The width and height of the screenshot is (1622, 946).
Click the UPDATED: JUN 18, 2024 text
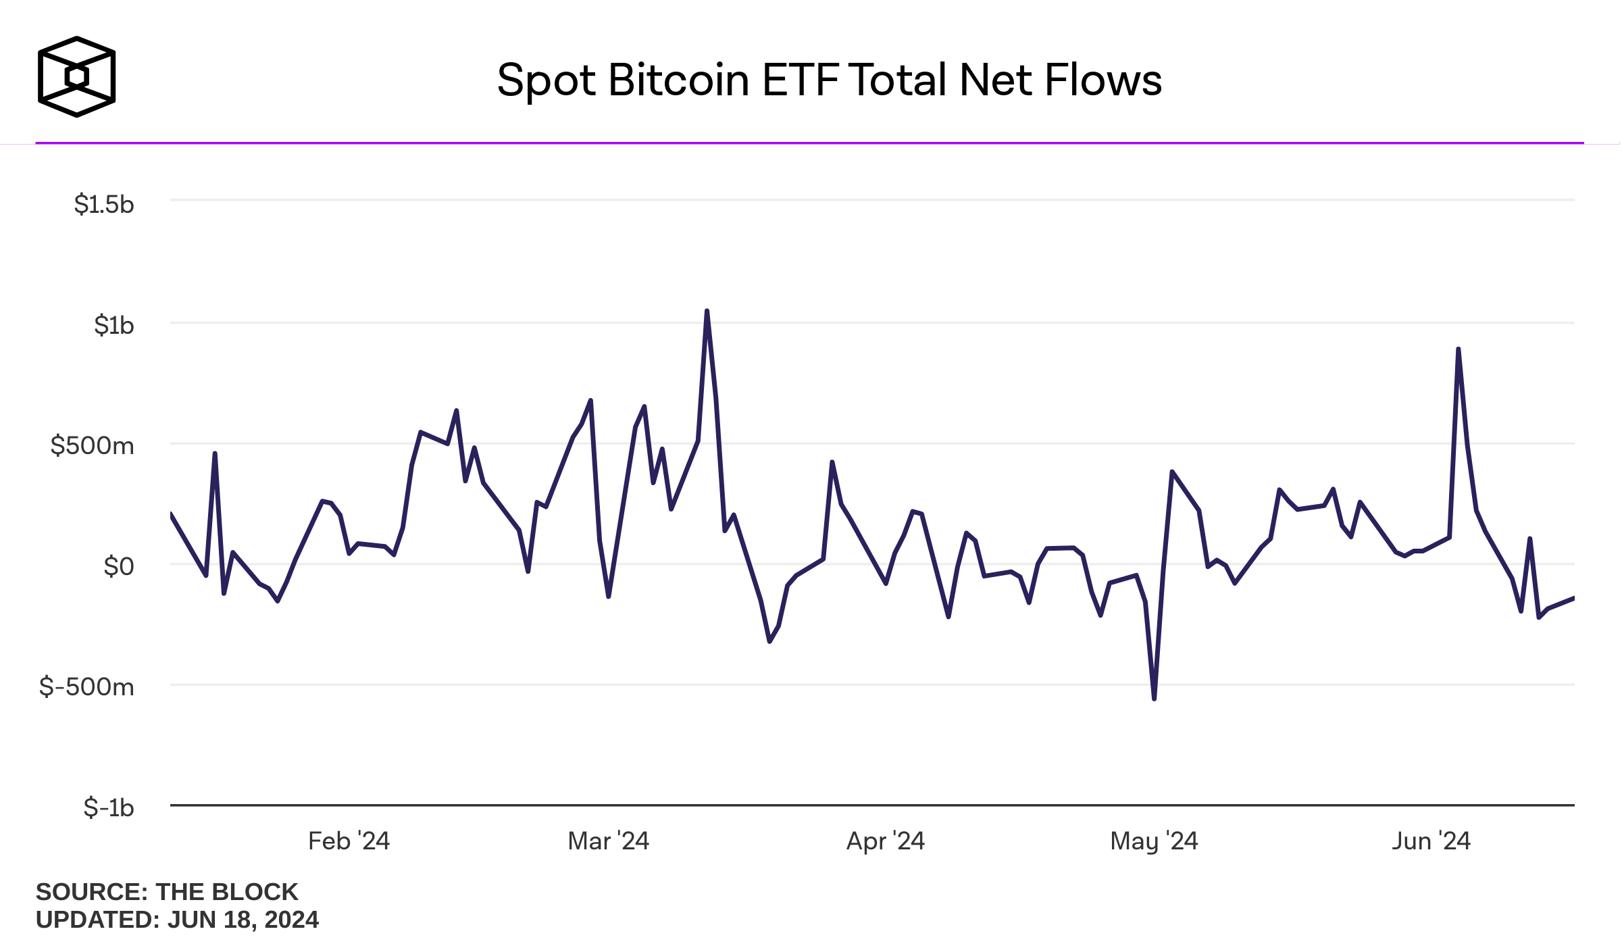pos(177,920)
